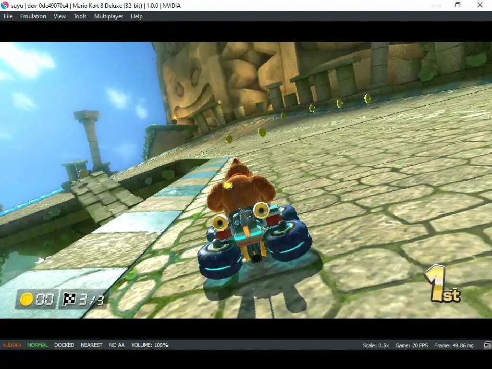Click the 1st place rank indicator
This screenshot has height=369, width=492.
click(442, 284)
